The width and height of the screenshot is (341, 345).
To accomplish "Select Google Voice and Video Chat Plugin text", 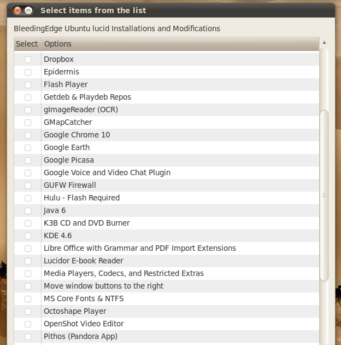I will click(x=107, y=173).
